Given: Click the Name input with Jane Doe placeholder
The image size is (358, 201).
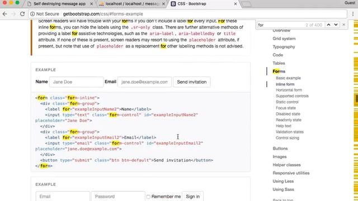Looking at the screenshot, I should (x=76, y=82).
